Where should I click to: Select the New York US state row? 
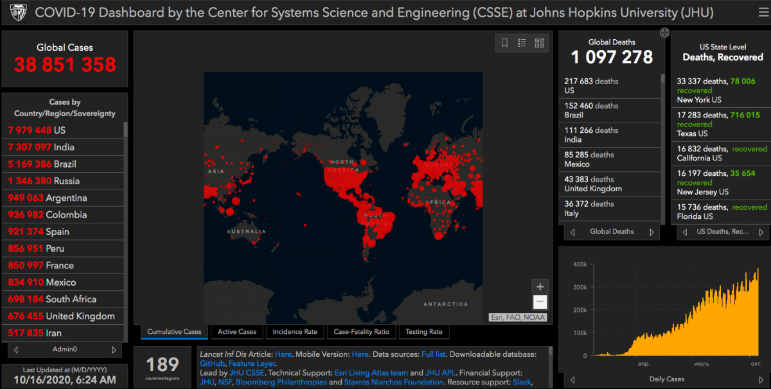tap(722, 91)
